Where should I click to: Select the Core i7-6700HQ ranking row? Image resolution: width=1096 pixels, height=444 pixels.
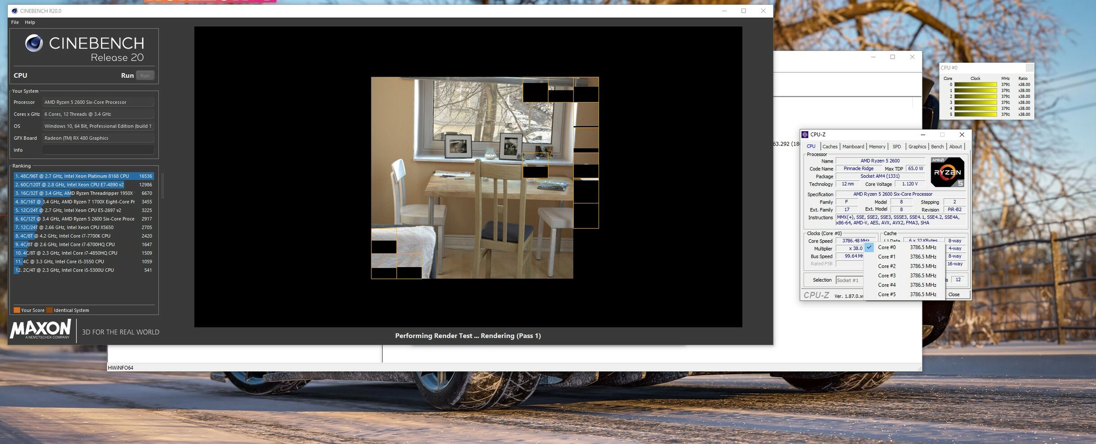coord(84,244)
